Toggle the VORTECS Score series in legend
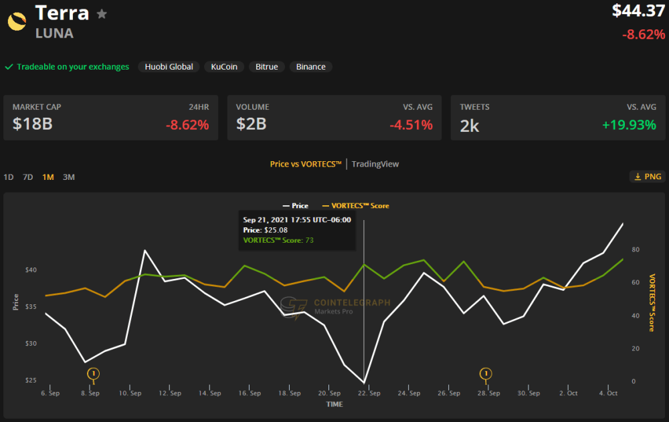This screenshot has height=422, width=669. (355, 206)
